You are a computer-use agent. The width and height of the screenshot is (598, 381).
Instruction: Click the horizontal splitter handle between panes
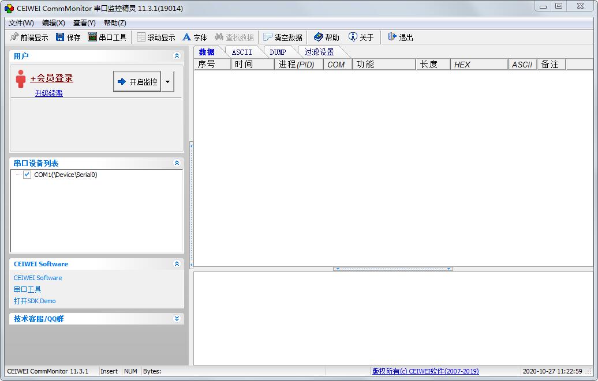pyautogui.click(x=393, y=269)
